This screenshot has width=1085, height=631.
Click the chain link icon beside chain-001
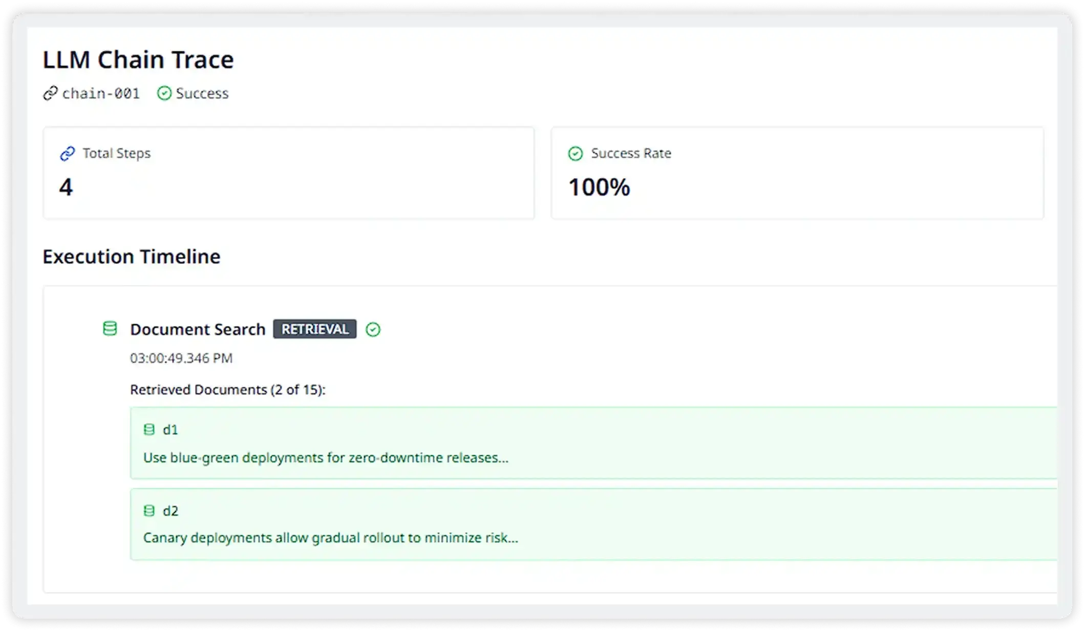coord(50,94)
